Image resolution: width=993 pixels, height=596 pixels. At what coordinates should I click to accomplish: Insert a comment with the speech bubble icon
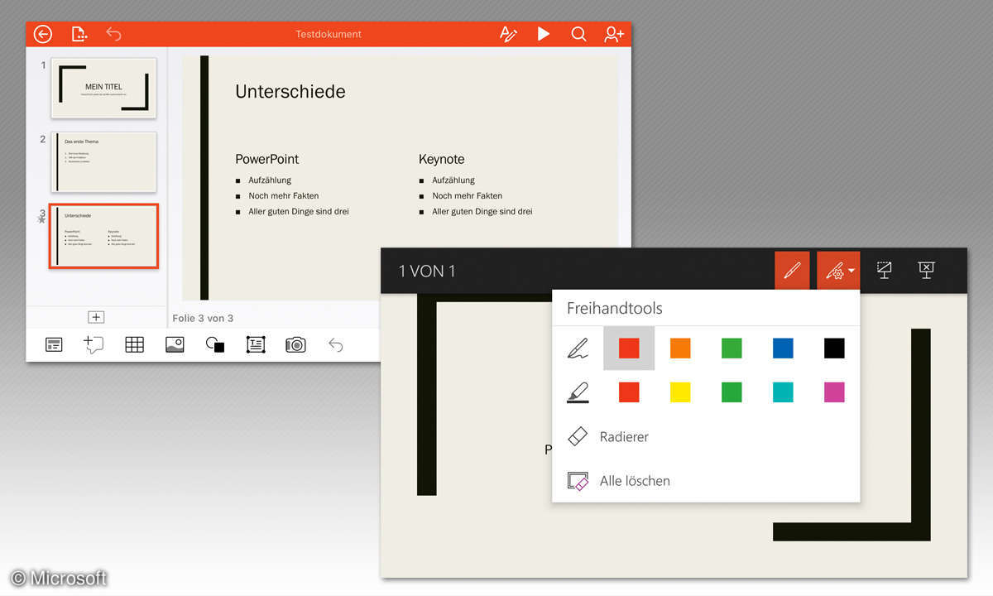pos(94,345)
